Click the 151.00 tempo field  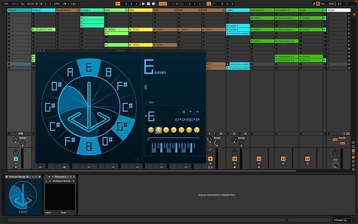point(30,4)
